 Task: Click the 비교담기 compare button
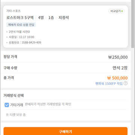tap(117, 11)
